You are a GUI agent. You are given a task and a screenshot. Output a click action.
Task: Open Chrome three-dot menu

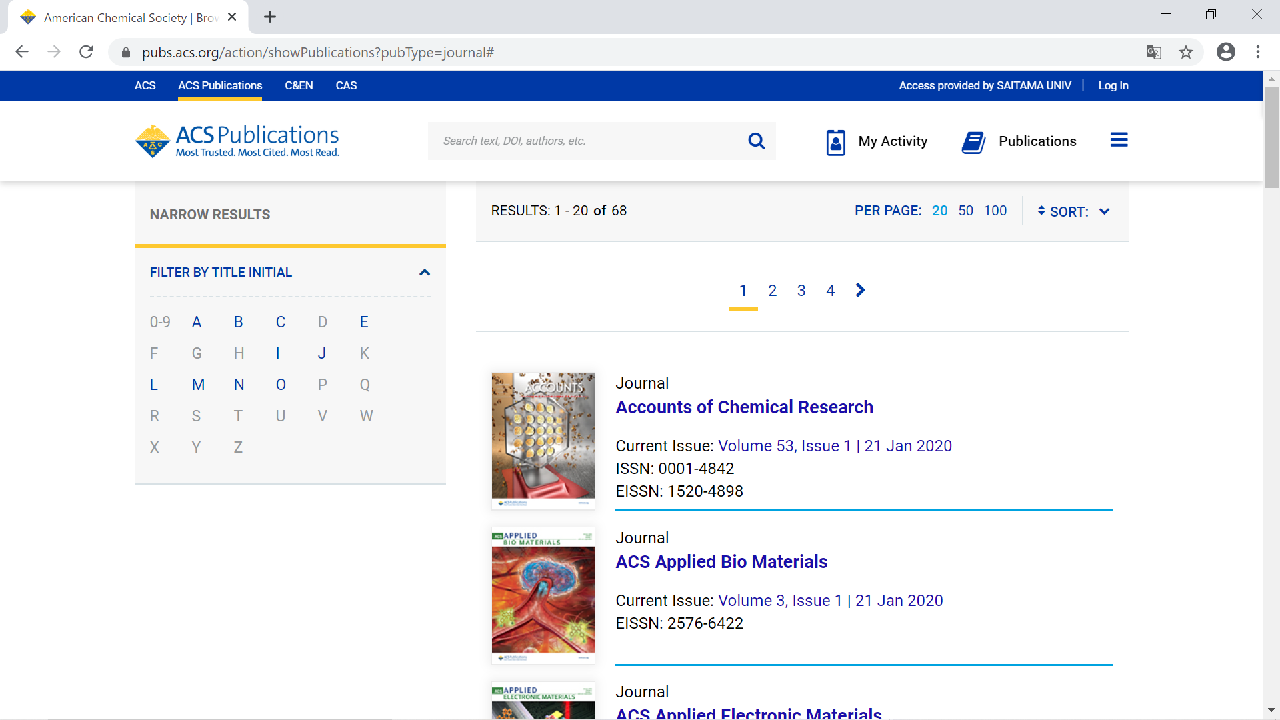click(1257, 52)
